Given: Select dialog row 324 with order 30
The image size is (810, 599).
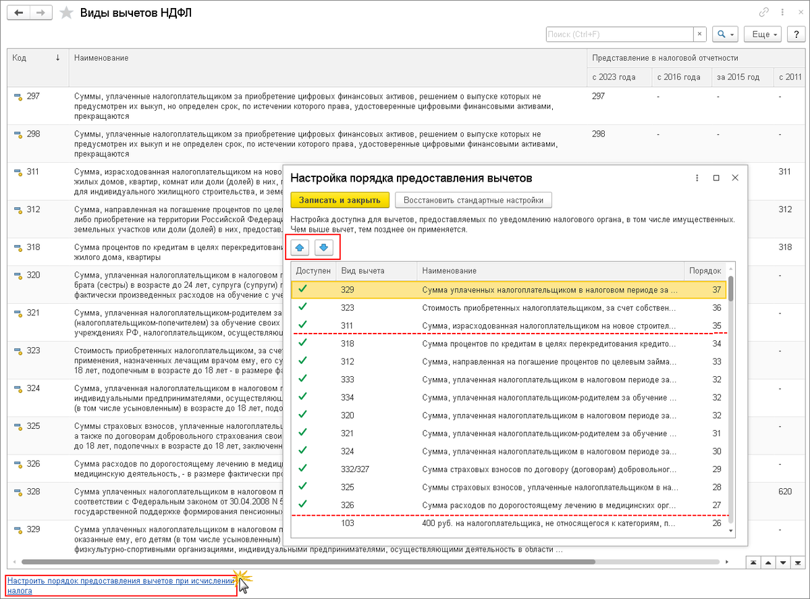Looking at the screenshot, I should [509, 450].
